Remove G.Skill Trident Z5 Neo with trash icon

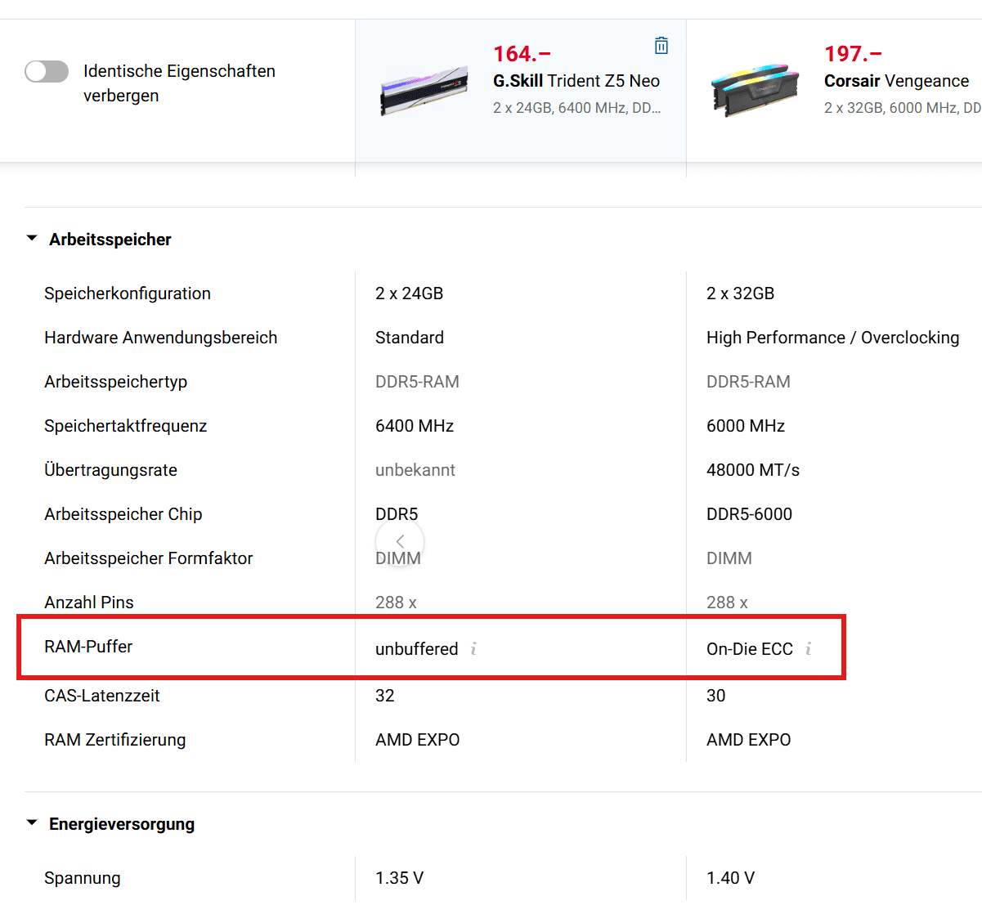(x=661, y=46)
